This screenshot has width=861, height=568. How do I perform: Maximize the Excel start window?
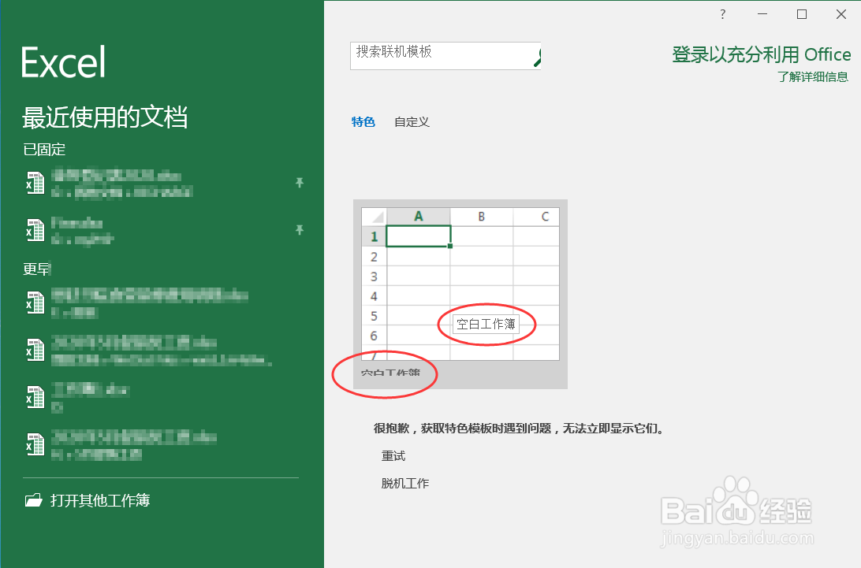point(802,15)
